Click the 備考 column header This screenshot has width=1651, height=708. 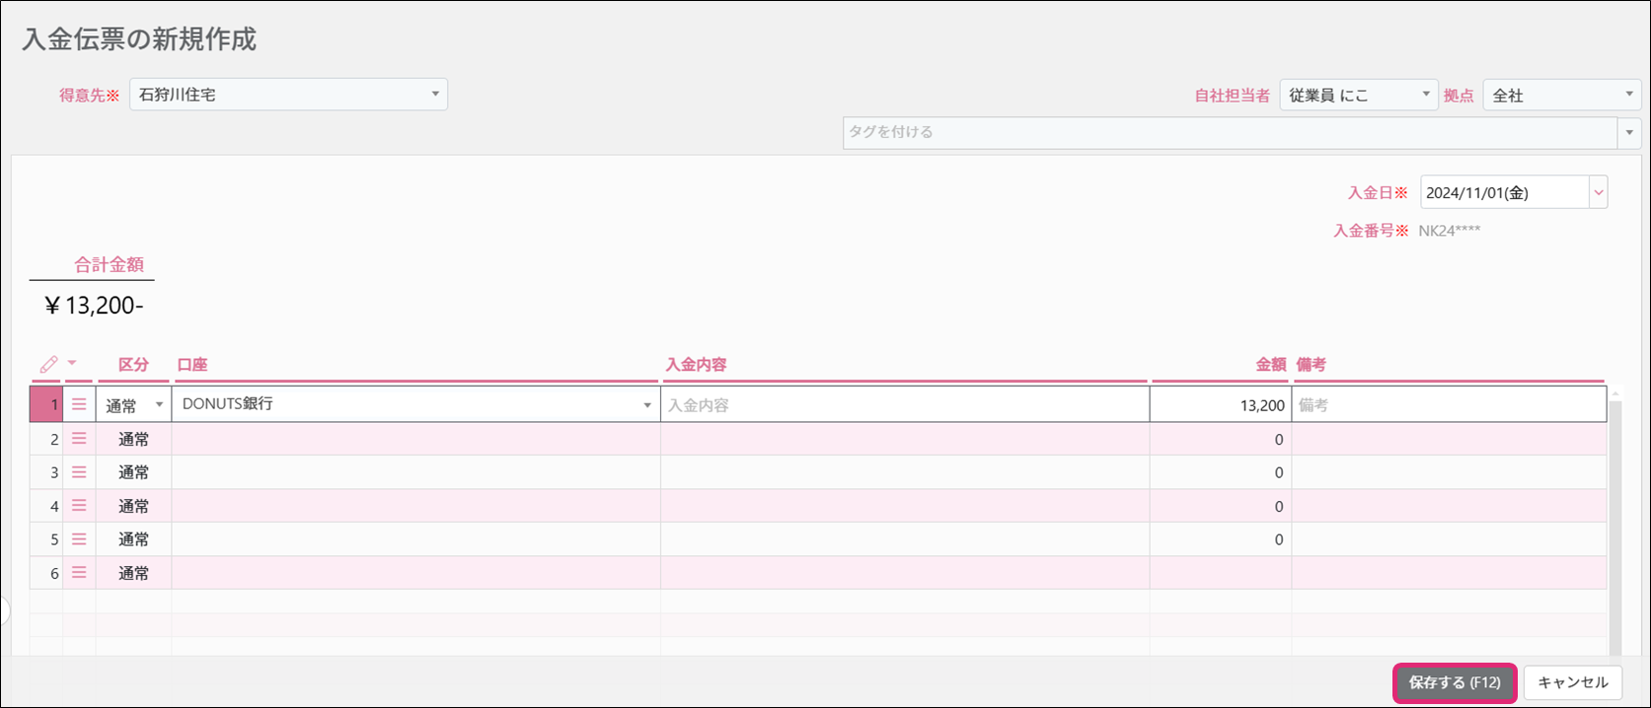(1312, 365)
